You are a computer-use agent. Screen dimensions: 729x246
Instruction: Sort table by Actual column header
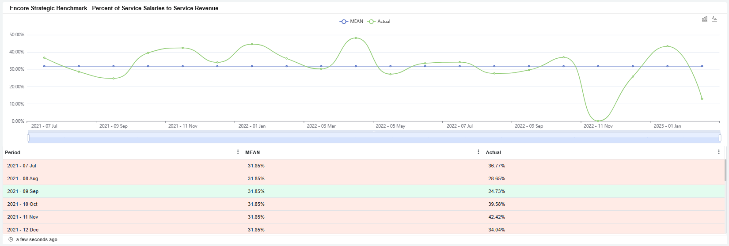tap(493, 152)
